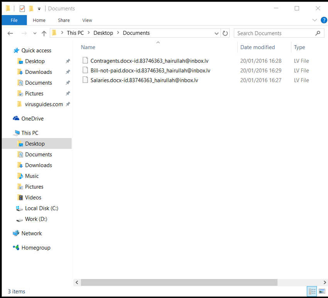Open Documents under This PC
328x298 pixels.
[39, 155]
